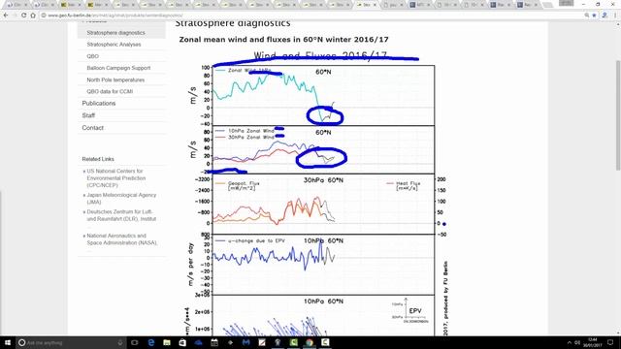Screen dimensions: 621x349
Task: Go back with the browser back arrow
Action: pos(6,16)
